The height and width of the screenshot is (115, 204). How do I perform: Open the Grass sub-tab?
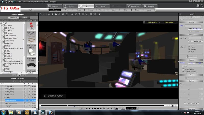[79, 10]
